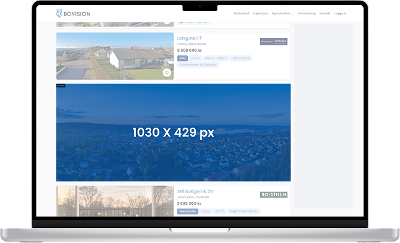Open the BOSTHLM broker logo
This screenshot has width=400, height=243.
(x=274, y=194)
